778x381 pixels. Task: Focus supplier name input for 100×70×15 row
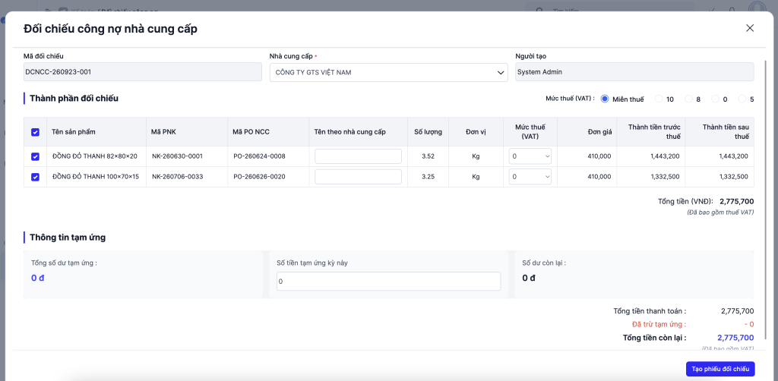coord(359,176)
